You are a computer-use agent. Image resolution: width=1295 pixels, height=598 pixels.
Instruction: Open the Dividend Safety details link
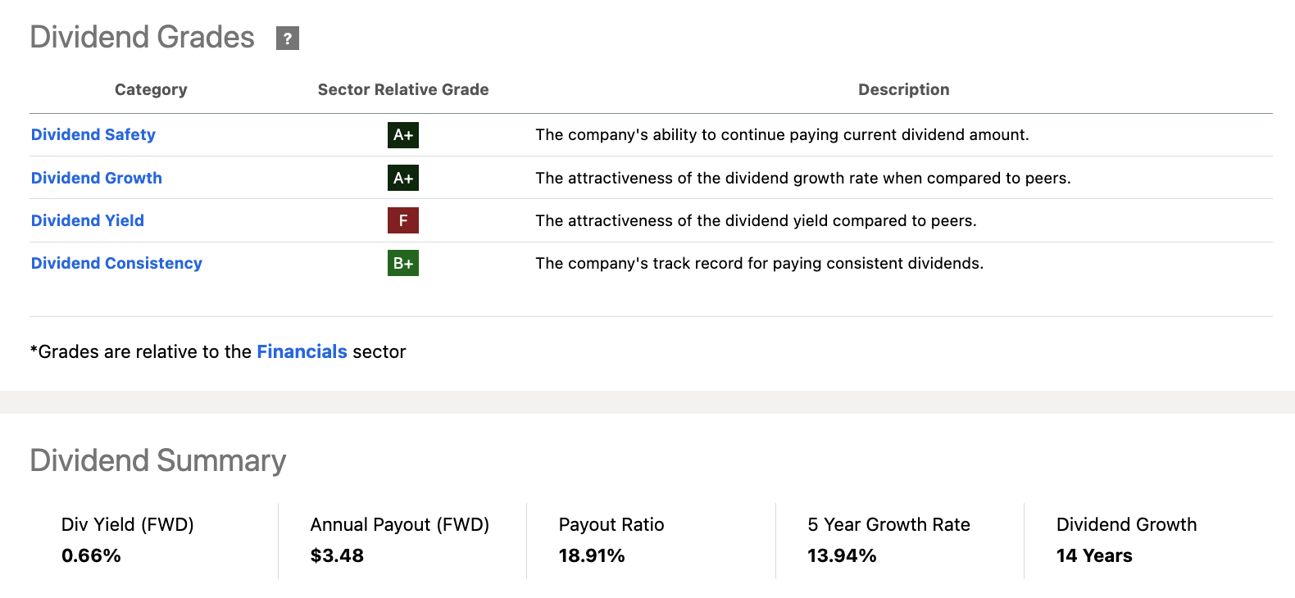93,134
